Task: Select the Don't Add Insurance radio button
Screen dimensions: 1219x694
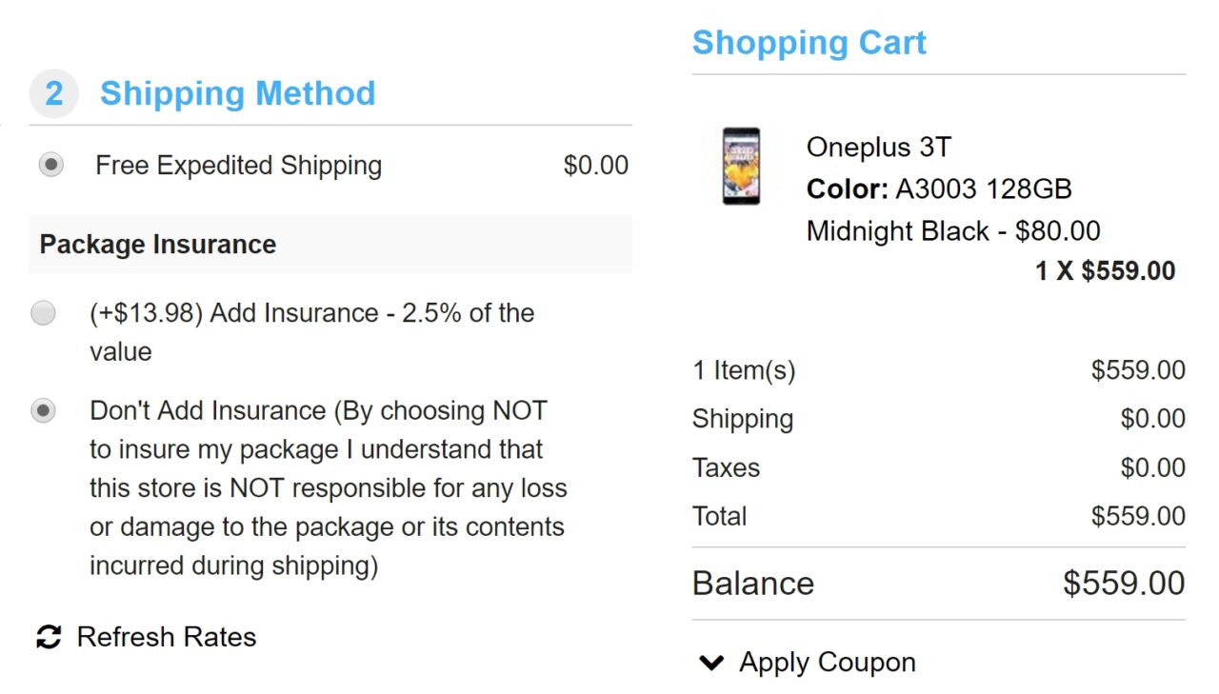Action: click(44, 411)
